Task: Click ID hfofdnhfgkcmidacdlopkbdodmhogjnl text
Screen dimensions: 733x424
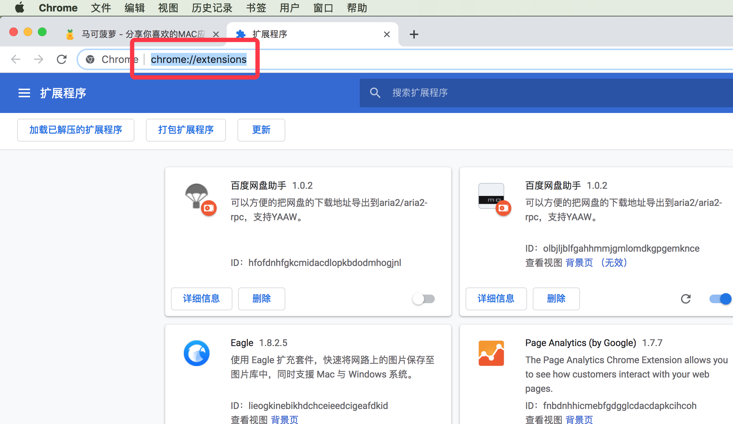Action: pyautogui.click(x=316, y=263)
